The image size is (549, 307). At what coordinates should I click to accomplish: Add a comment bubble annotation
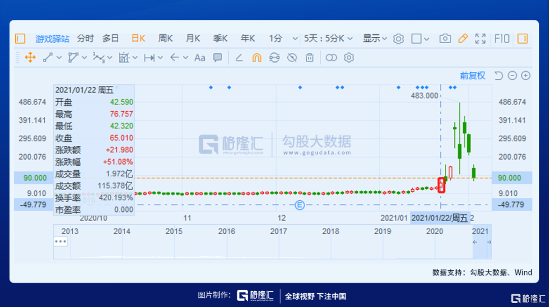(218, 58)
